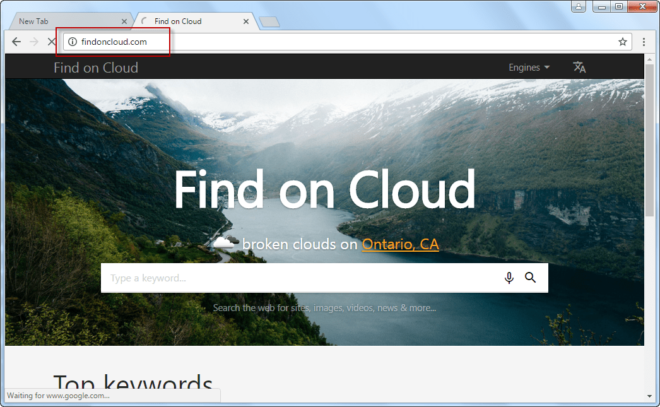Click the scrollbar up arrow
The image size is (660, 407).
pyautogui.click(x=649, y=59)
